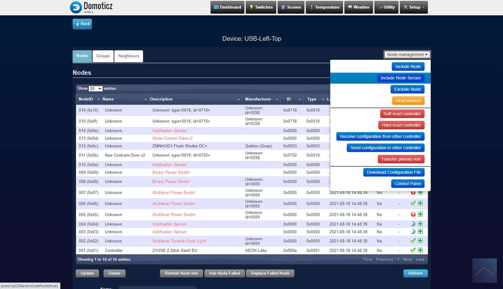Click green checkmark icon in node 006 row
The width and height of the screenshot is (503, 289).
coord(413,203)
